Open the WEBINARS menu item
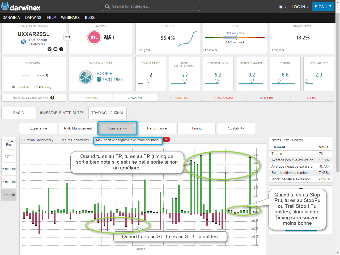The width and height of the screenshot is (340, 255). pos(70,17)
